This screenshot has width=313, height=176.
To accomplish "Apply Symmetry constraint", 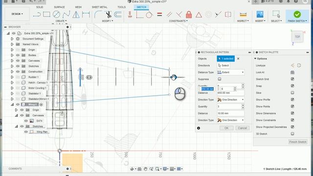I will (228, 15).
